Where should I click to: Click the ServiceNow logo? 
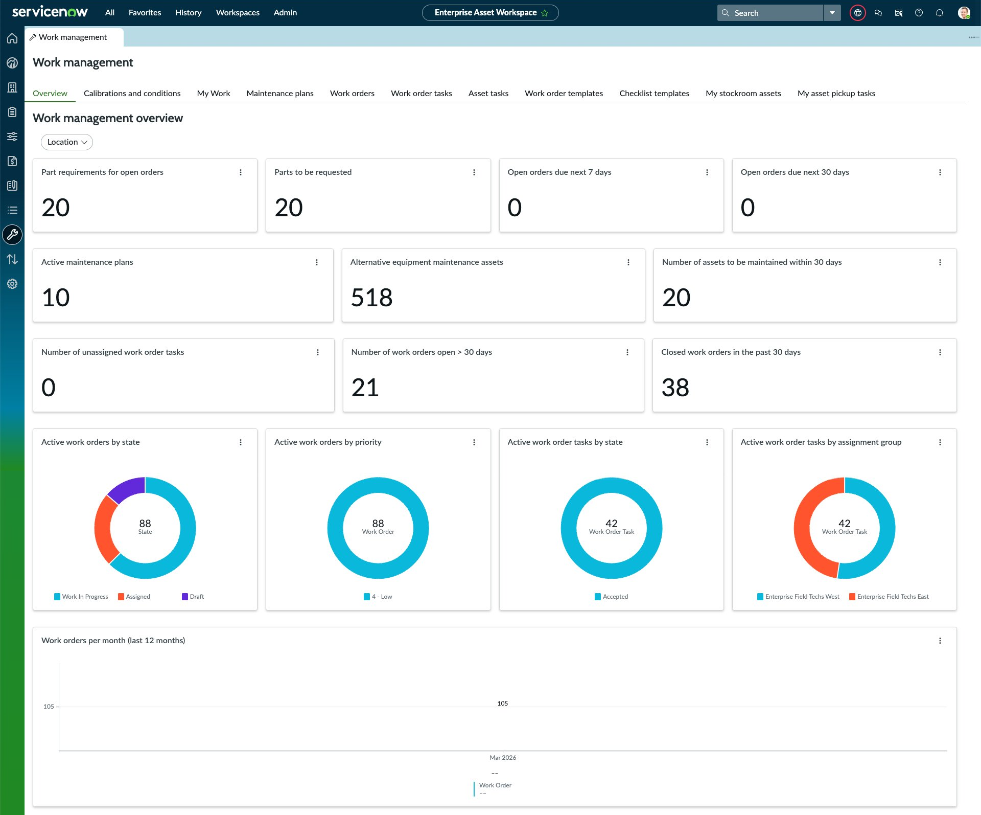tap(50, 12)
